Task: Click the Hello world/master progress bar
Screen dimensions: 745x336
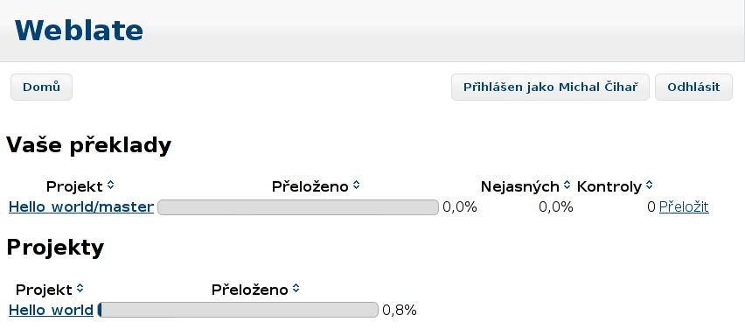Action: [x=298, y=207]
